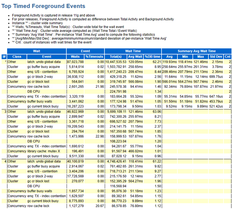Click the 119.93ms summary average cell
This screenshot has height=212, width=232.
(170, 62)
